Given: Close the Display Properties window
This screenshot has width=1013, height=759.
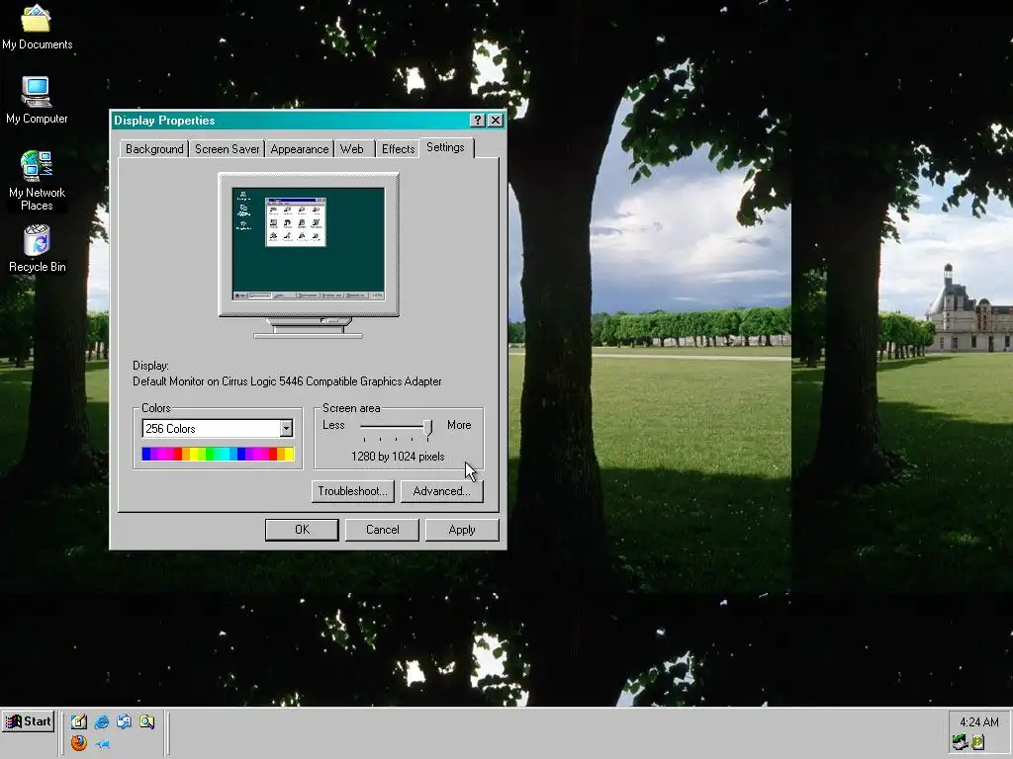Looking at the screenshot, I should coord(496,120).
